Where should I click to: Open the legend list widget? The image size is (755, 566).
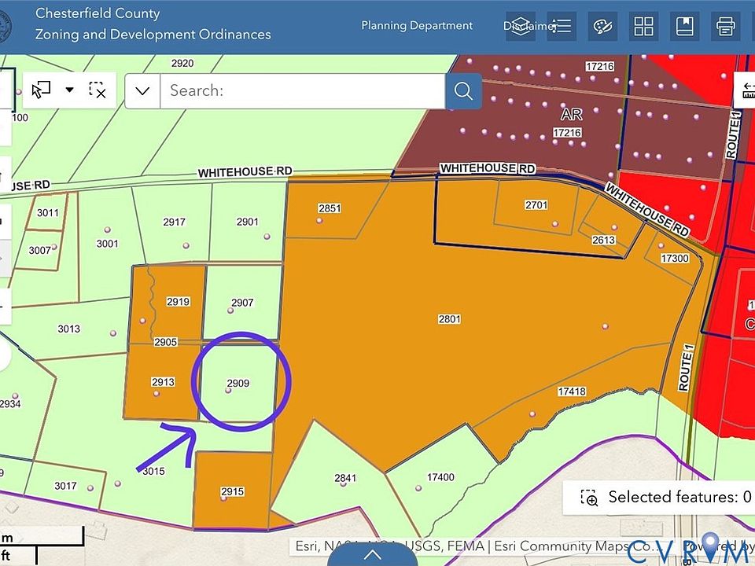point(562,26)
